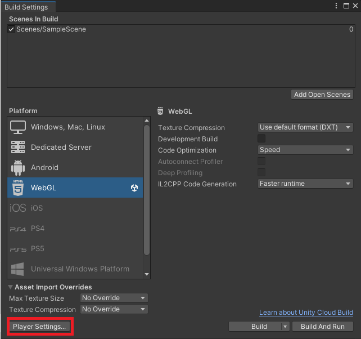This screenshot has height=339, width=361.
Task: Open the Asset Import Texture Compression dropdown
Action: 114,309
